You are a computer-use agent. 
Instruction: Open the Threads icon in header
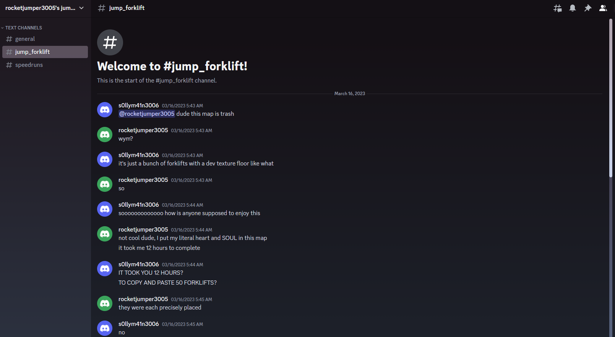click(558, 8)
